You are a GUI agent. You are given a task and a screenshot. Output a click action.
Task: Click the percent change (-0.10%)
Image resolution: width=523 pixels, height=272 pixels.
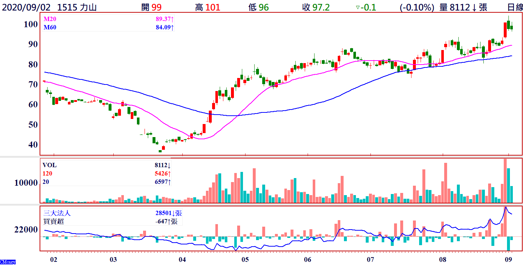[x=417, y=7]
